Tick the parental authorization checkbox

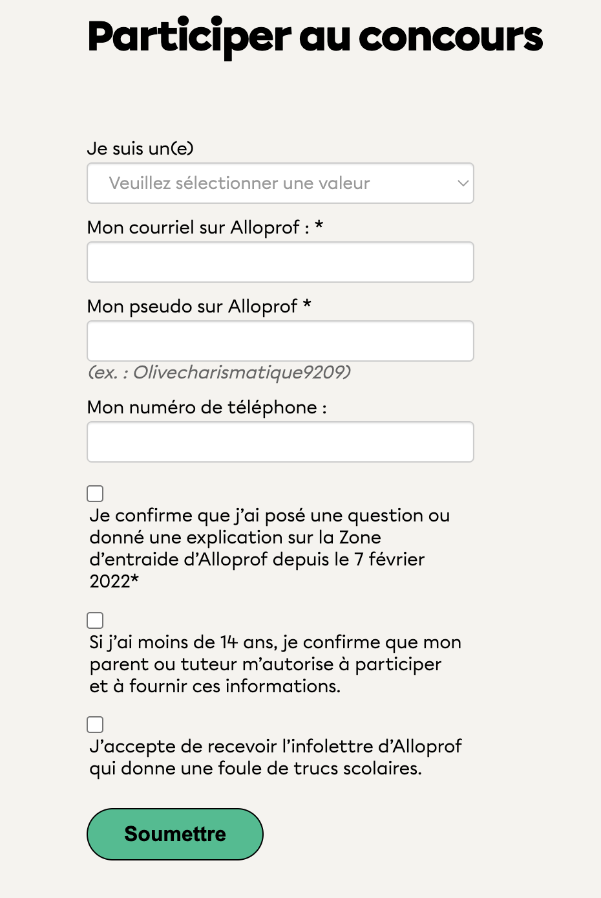(x=95, y=620)
